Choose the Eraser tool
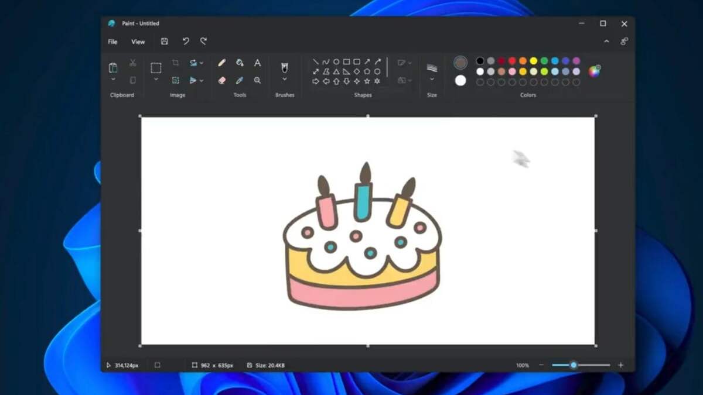The image size is (703, 395). tap(222, 80)
